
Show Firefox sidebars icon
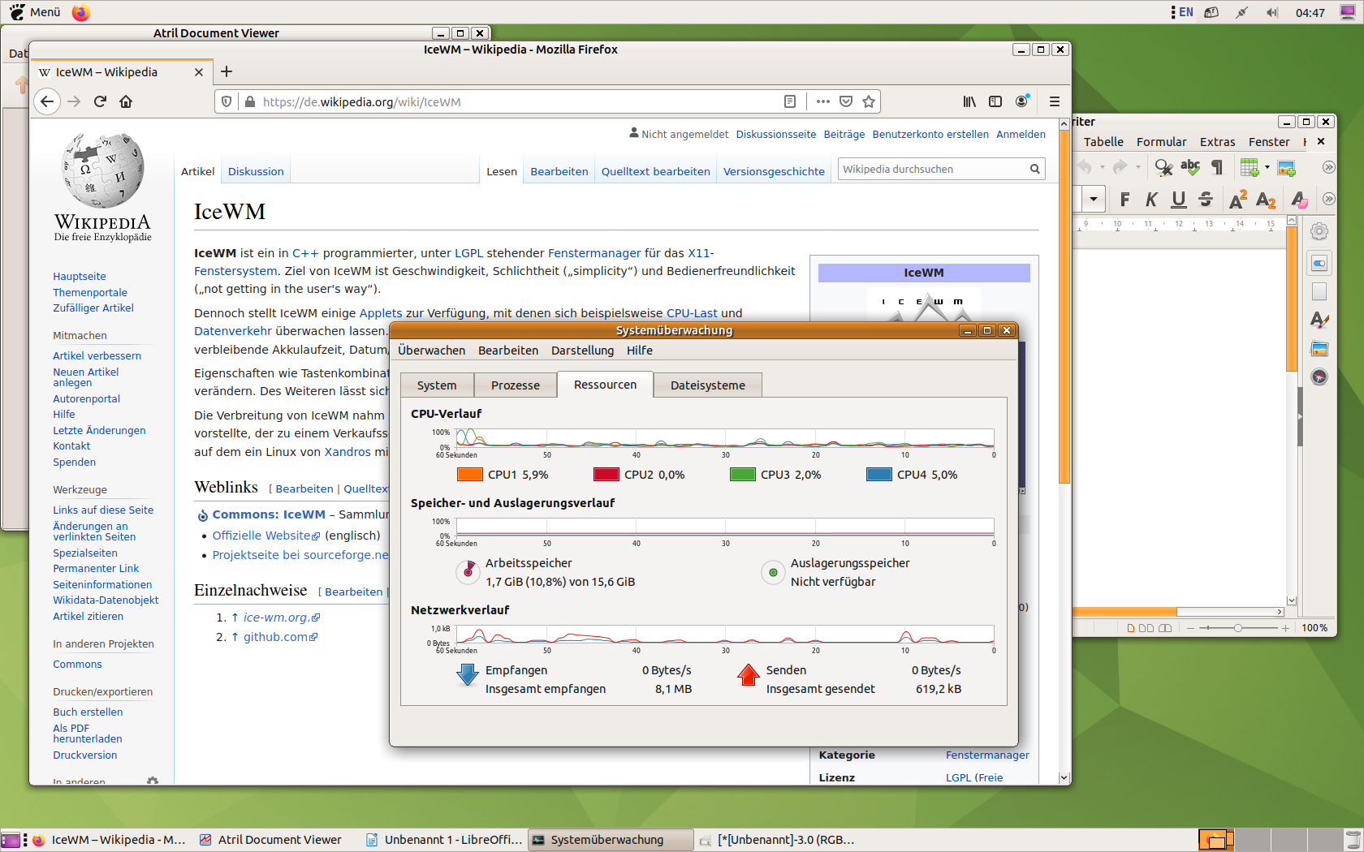click(995, 101)
